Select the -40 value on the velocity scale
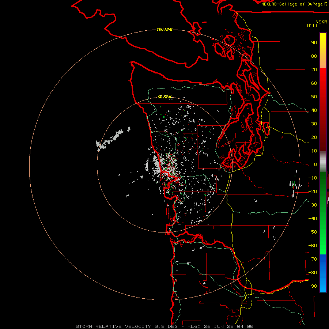Image resolution: width=329 pixels, height=329 pixels. (x=313, y=219)
